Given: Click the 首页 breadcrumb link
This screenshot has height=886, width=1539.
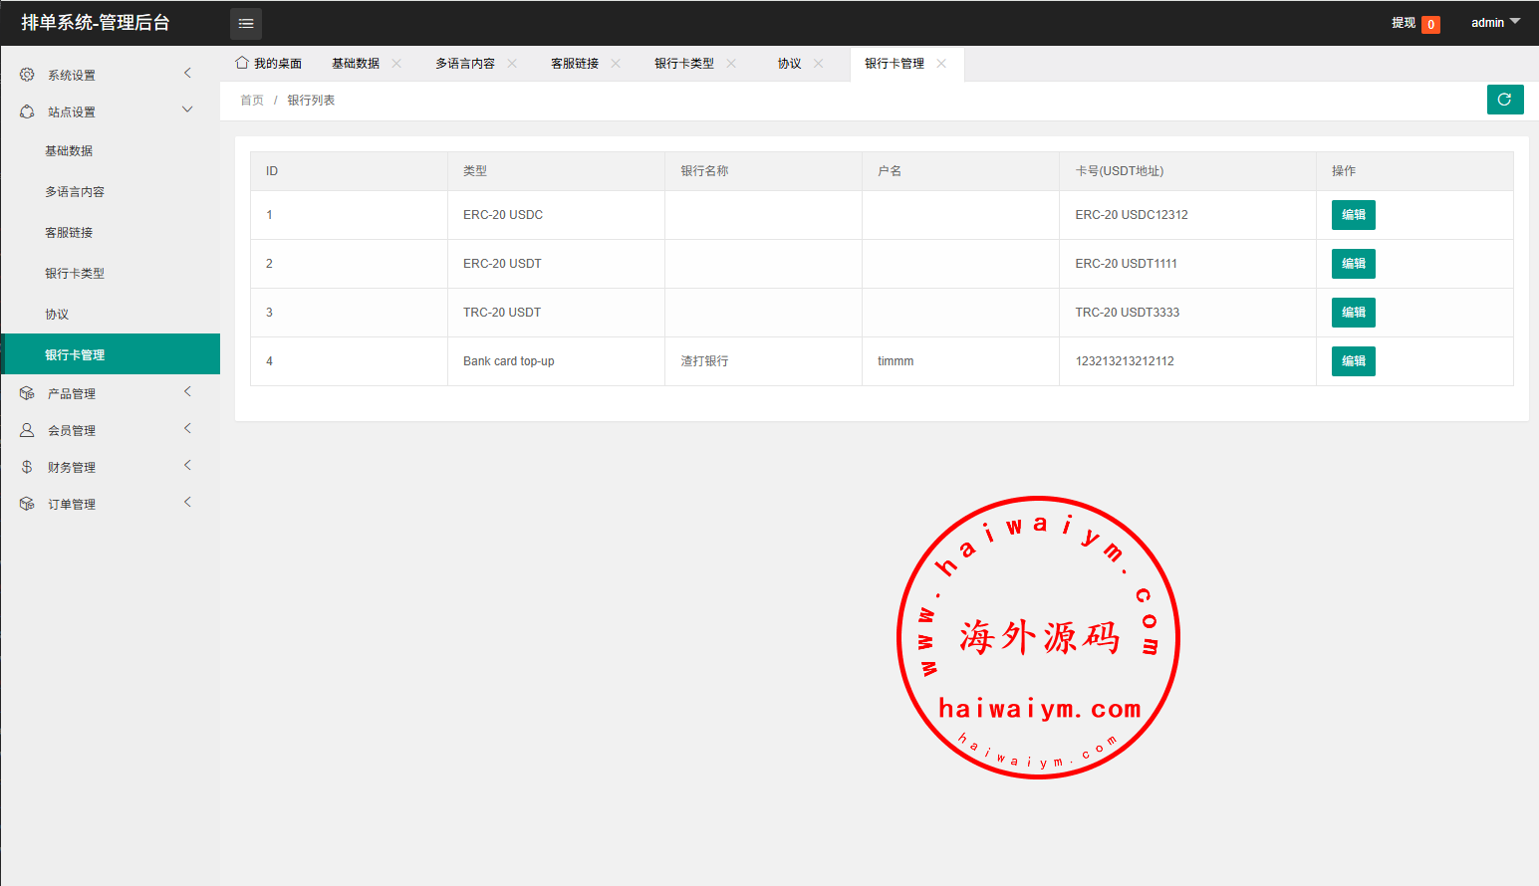Looking at the screenshot, I should 252,101.
